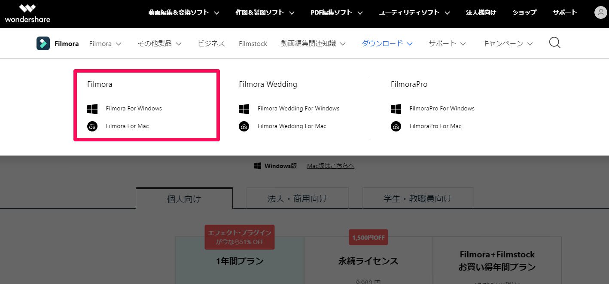Click Windows icon beside Filmora For Windows
Viewport: 609px width, 284px height.
pos(92,109)
